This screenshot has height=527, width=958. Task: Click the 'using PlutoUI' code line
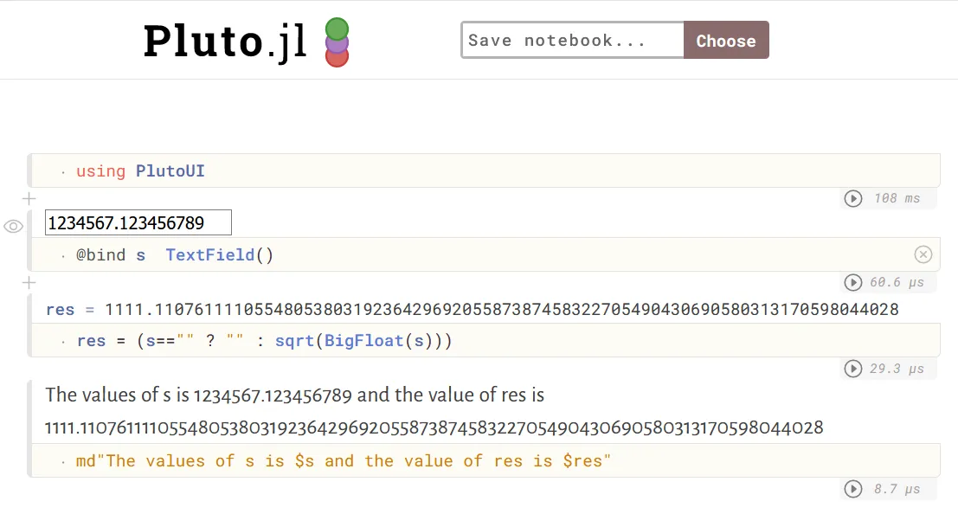tap(140, 171)
